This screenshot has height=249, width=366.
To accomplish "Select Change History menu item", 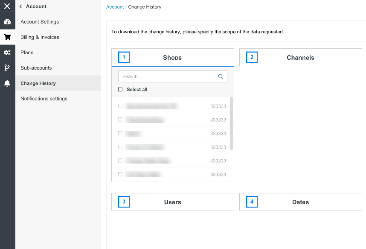I will point(58,83).
